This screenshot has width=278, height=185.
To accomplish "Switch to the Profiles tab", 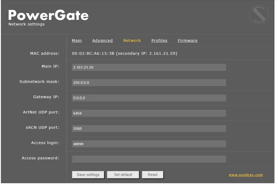I will [x=159, y=41].
